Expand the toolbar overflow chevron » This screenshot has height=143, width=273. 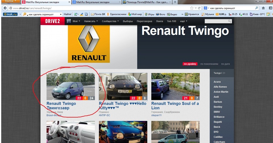point(182,14)
